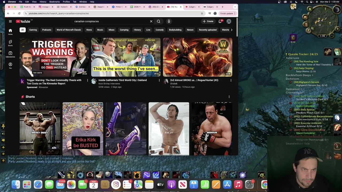Filter results by Gaming chip
Viewport: 342px width, 192px height.
(33, 30)
